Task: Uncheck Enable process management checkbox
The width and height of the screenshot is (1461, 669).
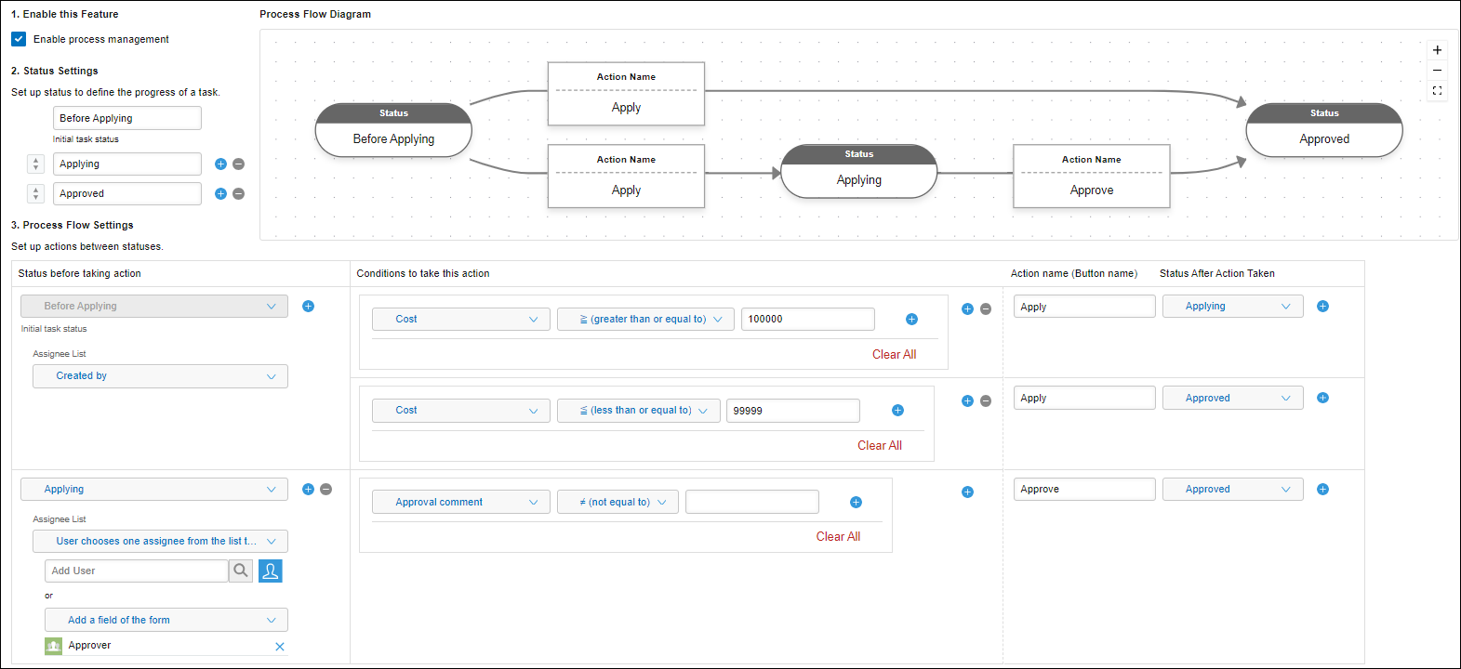Action: (19, 39)
